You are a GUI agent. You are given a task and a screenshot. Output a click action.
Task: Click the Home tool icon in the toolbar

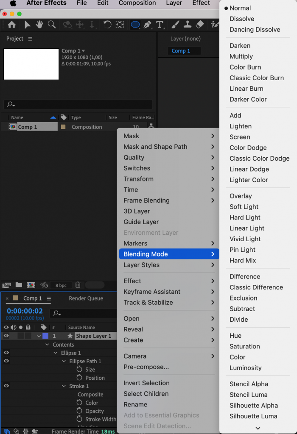pyautogui.click(x=12, y=25)
